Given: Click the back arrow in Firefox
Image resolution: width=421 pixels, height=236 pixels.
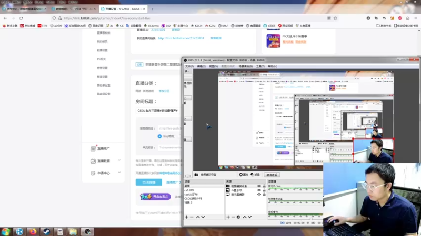Looking at the screenshot, I should click(x=5, y=18).
